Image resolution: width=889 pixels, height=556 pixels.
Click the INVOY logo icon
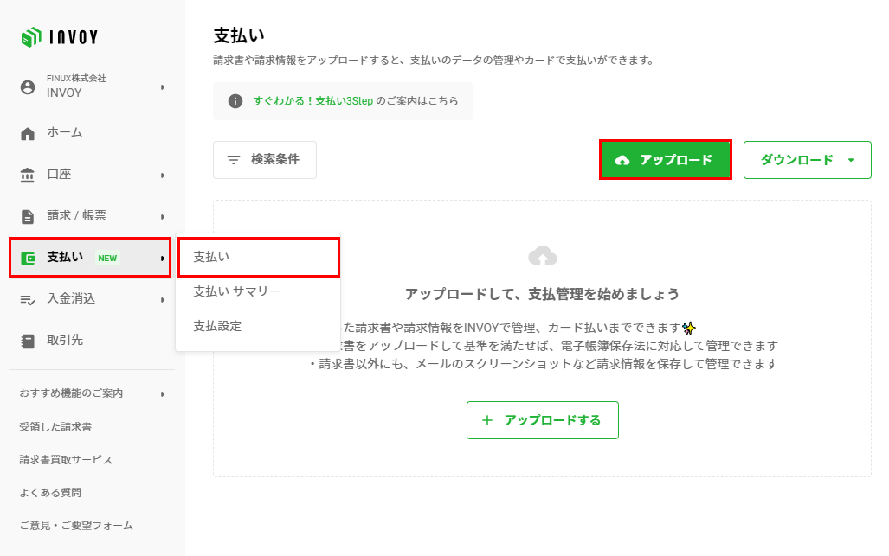[31, 37]
